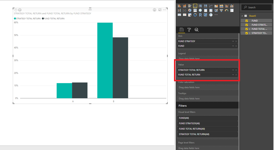This screenshot has height=150, width=274.
Task: Uncheck the FUND field checkbox
Action: (247, 21)
